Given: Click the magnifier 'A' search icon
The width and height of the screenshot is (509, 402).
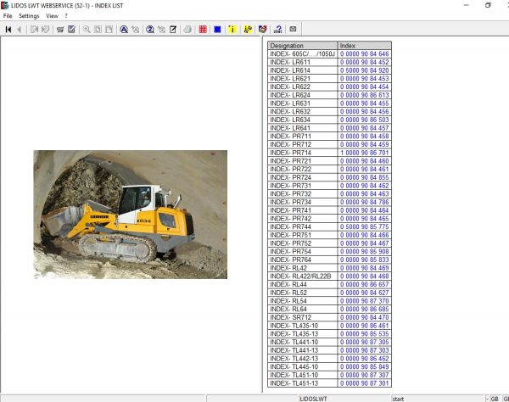Looking at the screenshot, I should coord(124,29).
